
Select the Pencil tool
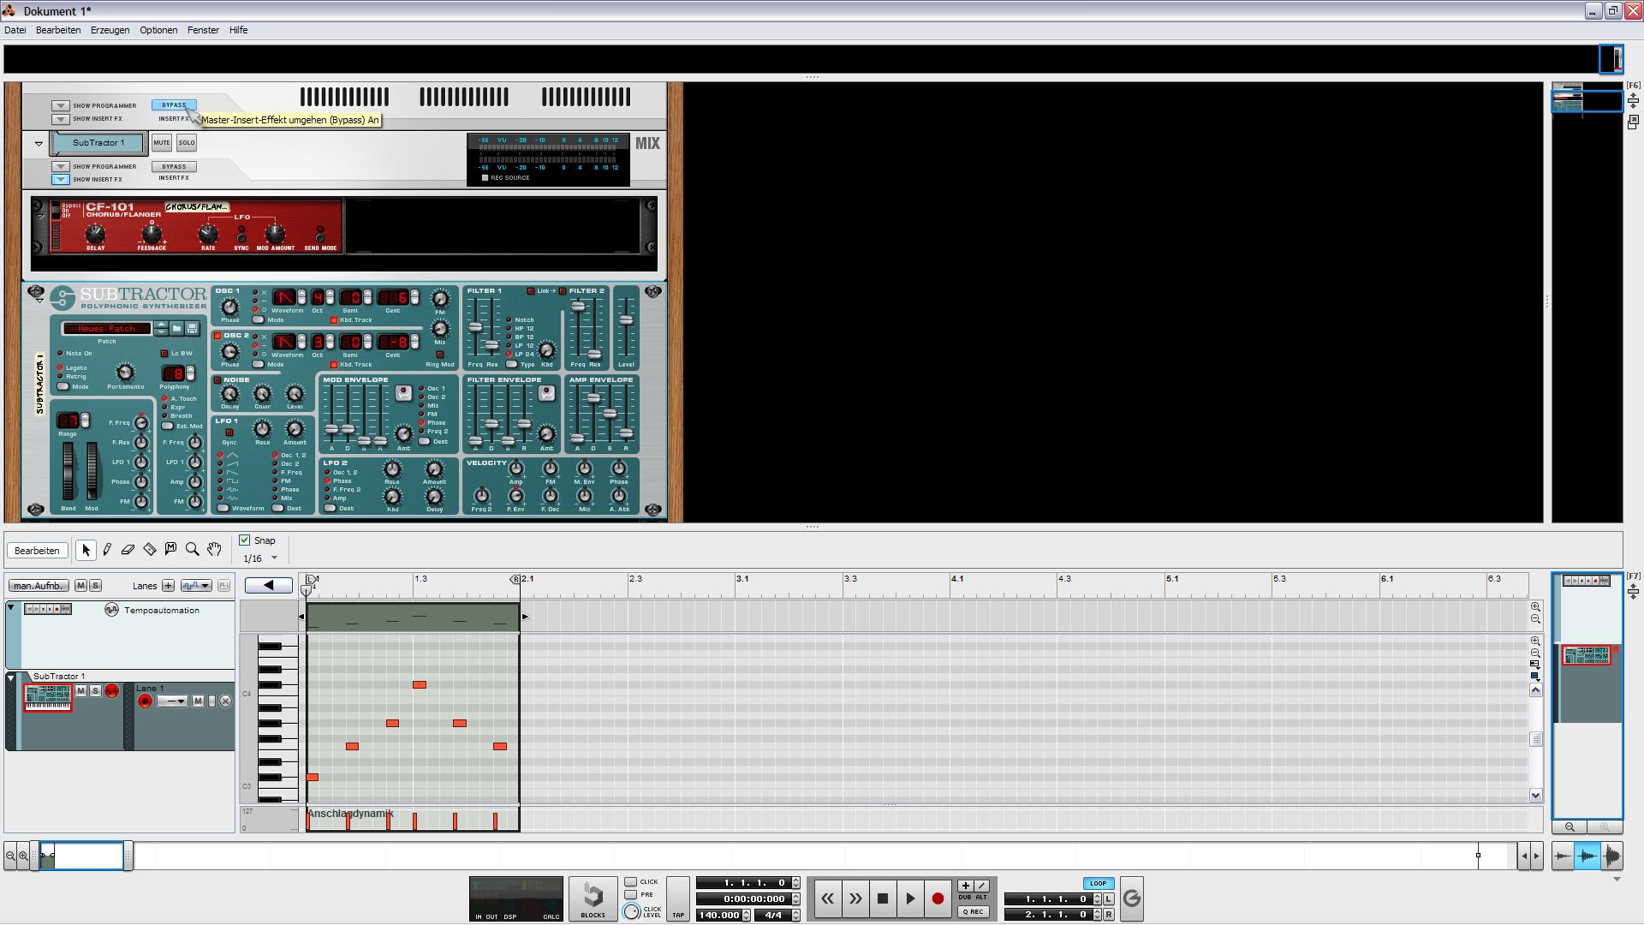click(x=107, y=550)
